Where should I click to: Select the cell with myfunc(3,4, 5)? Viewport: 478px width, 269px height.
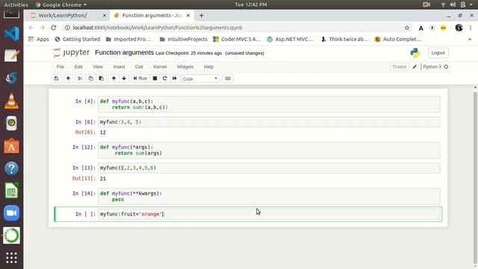269,122
